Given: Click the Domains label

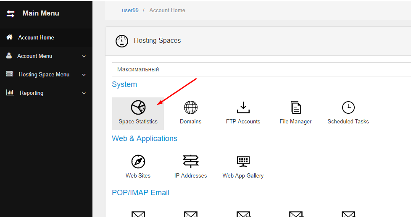Looking at the screenshot, I should (190, 121).
